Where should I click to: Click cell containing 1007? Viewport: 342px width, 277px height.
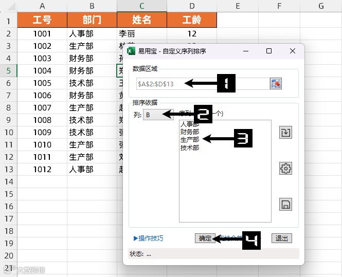tap(42, 107)
